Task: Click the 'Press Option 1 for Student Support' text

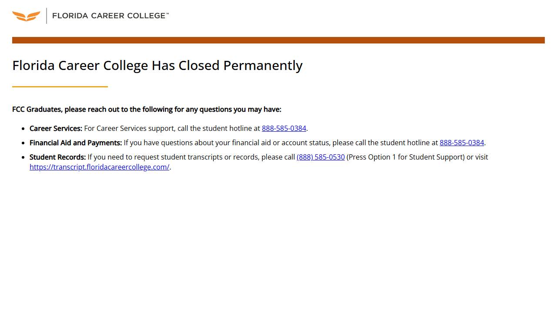Action: (406, 157)
